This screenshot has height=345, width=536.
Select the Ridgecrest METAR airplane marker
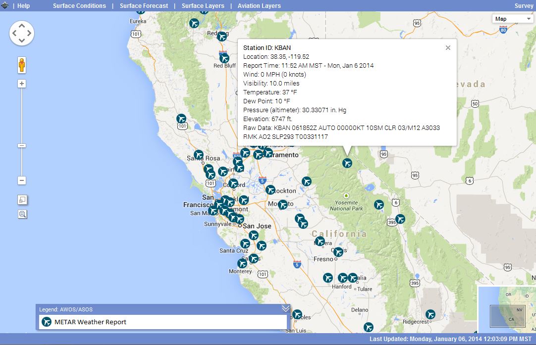(430, 314)
